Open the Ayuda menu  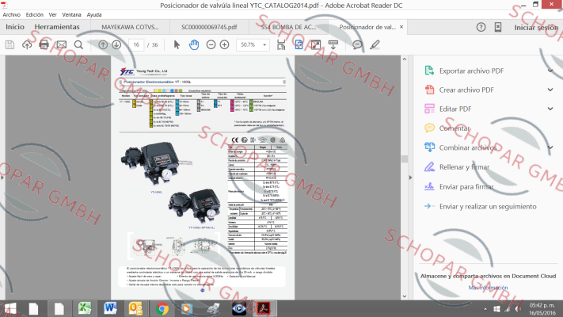pos(94,15)
